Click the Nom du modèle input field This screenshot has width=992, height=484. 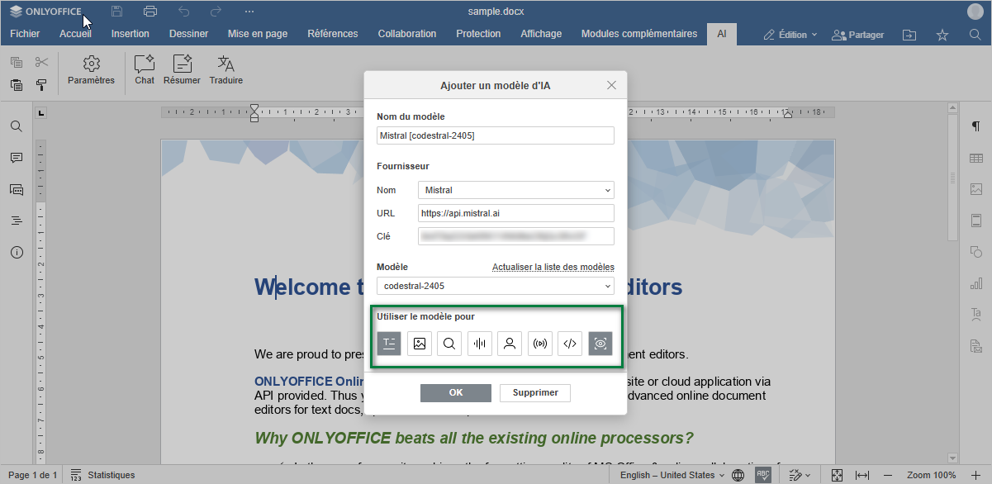coord(495,135)
